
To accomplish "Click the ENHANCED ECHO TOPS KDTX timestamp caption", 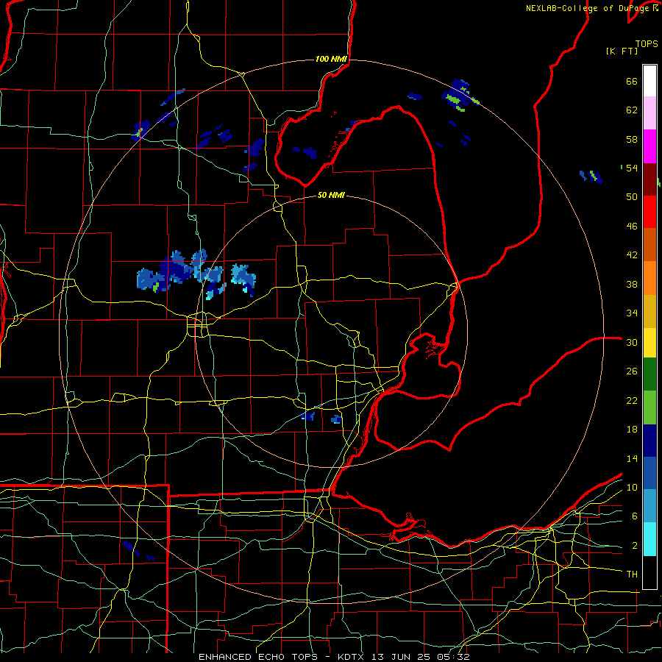I will pyautogui.click(x=334, y=657).
